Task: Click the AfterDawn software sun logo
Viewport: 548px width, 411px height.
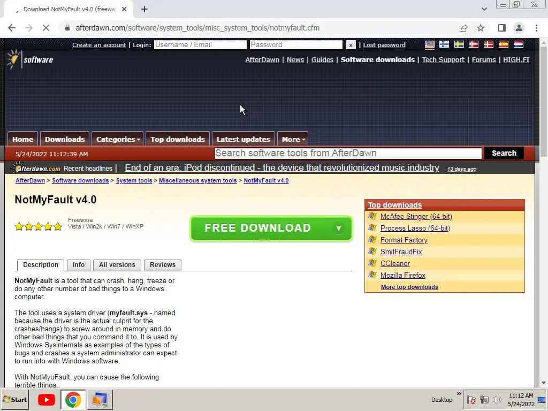Action: pyautogui.click(x=30, y=59)
